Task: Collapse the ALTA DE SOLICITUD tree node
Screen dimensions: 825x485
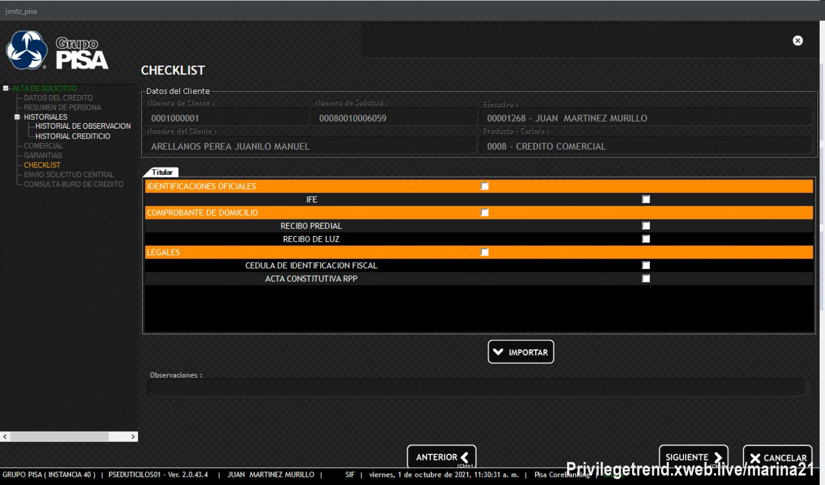Action: click(x=6, y=89)
